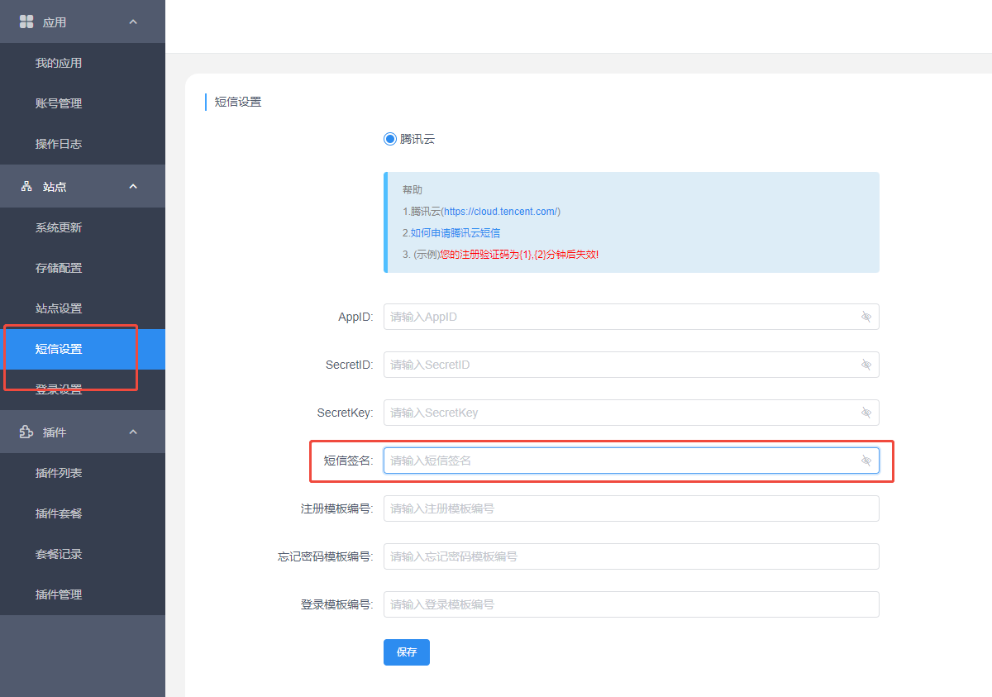Open 插件管理 menu item

coord(83,594)
